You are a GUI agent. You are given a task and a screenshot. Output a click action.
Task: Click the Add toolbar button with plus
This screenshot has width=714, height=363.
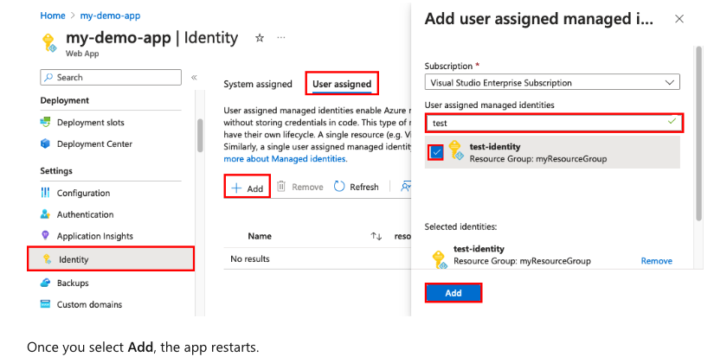(248, 188)
